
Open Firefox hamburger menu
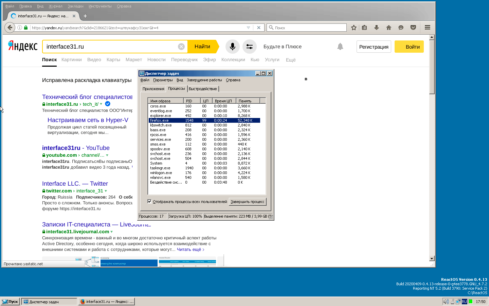point(427,28)
